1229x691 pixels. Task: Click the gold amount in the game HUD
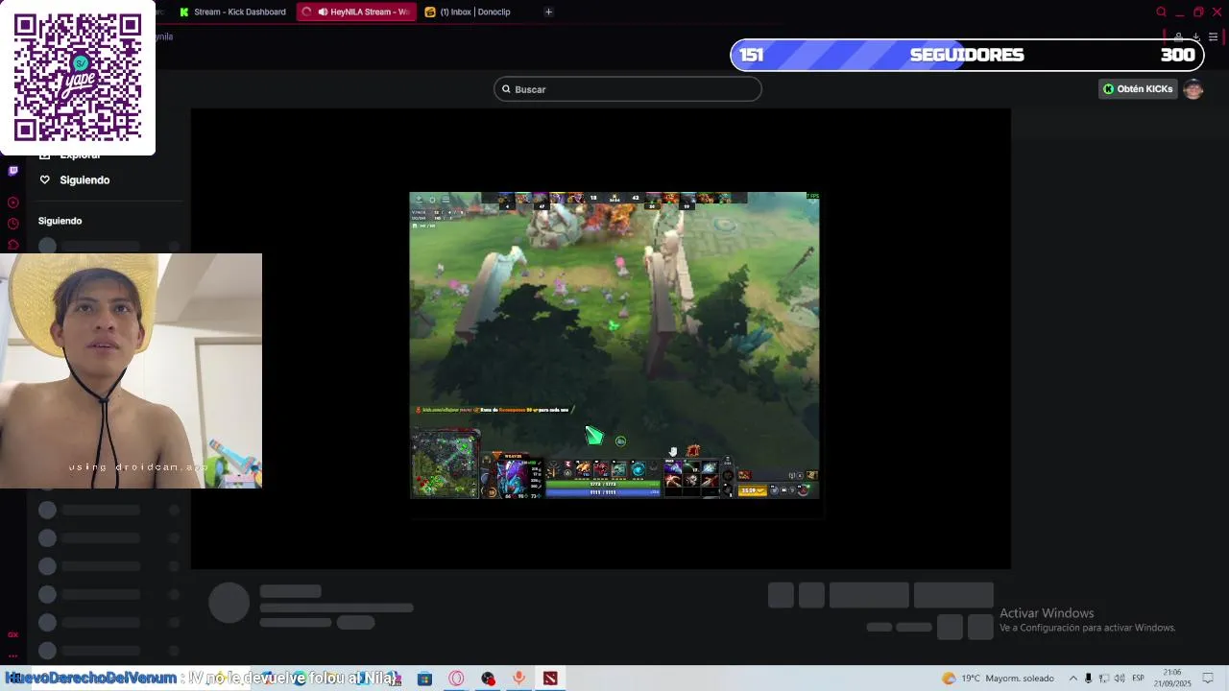click(x=752, y=490)
